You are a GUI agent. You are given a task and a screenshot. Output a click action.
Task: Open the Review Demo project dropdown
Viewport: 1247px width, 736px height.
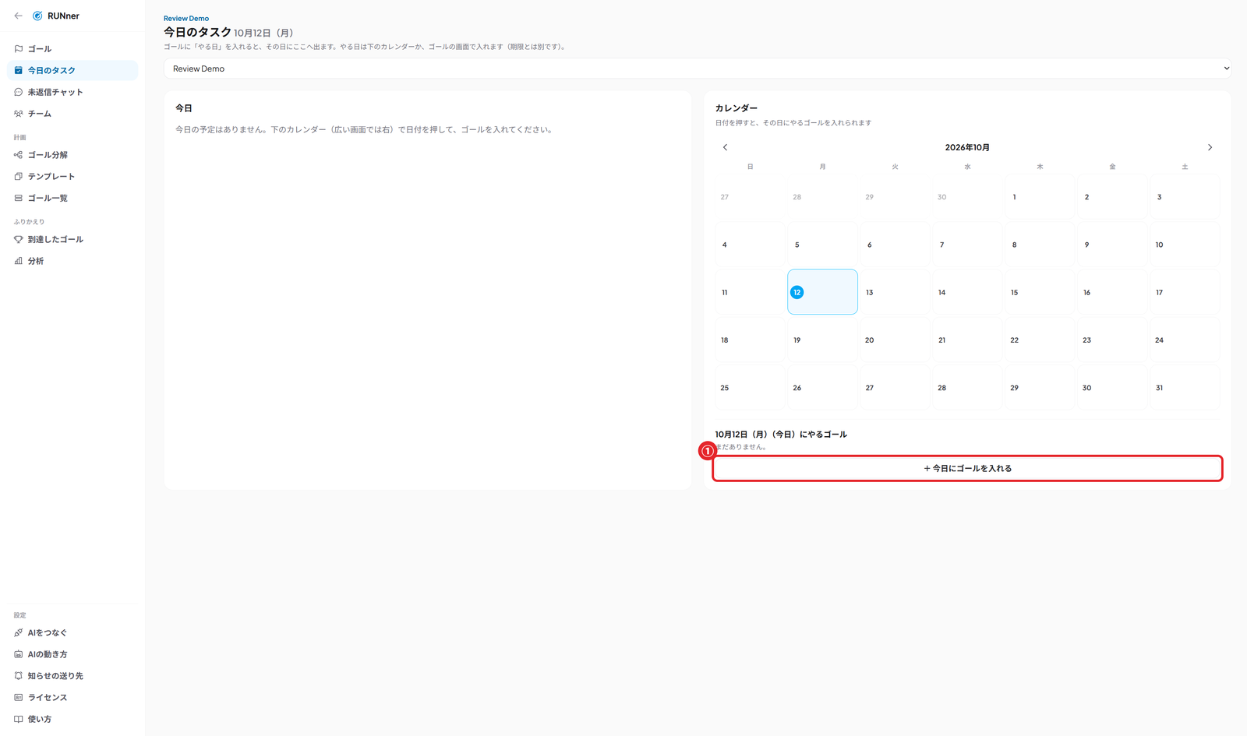[x=698, y=69]
